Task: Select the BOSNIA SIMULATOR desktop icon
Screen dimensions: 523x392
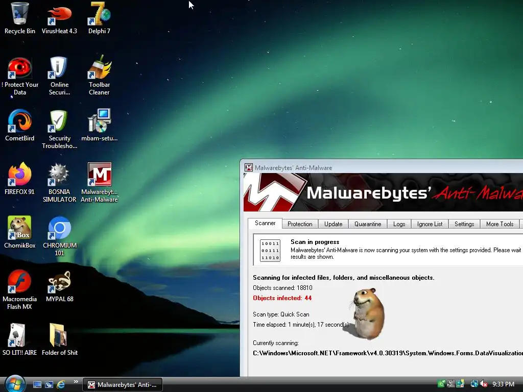Action: [x=59, y=183]
